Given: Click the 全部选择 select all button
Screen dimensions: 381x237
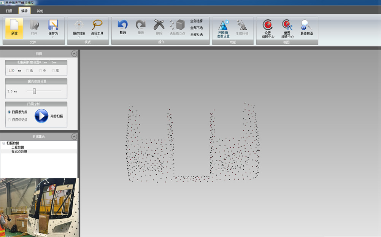Looking at the screenshot, I should click(x=197, y=21).
